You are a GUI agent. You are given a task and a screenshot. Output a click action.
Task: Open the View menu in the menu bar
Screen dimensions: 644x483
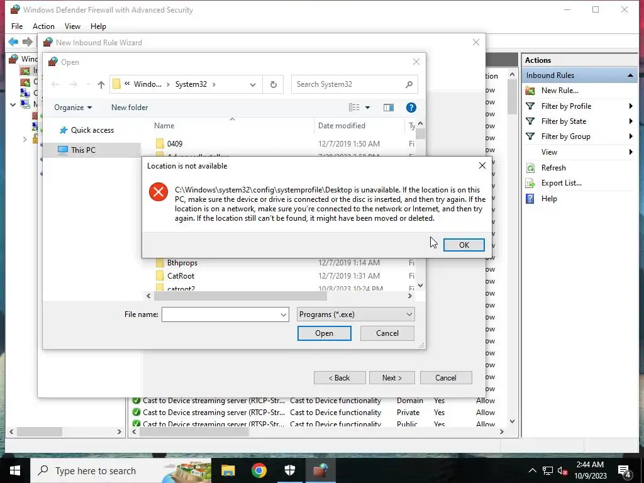point(72,26)
